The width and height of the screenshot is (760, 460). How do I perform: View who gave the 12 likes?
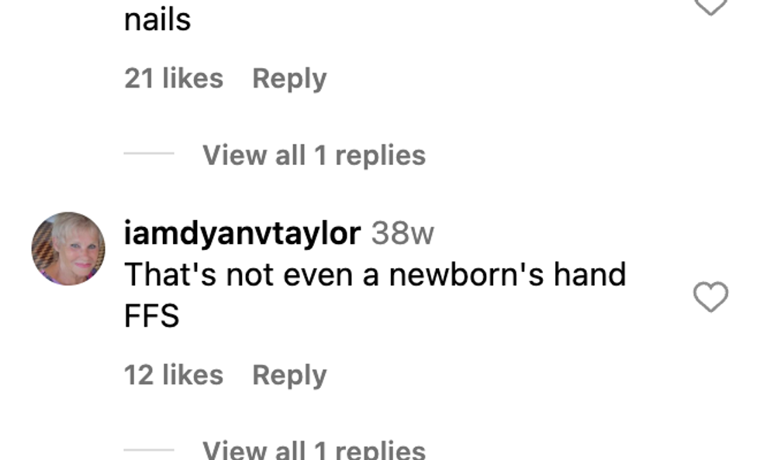(x=174, y=375)
